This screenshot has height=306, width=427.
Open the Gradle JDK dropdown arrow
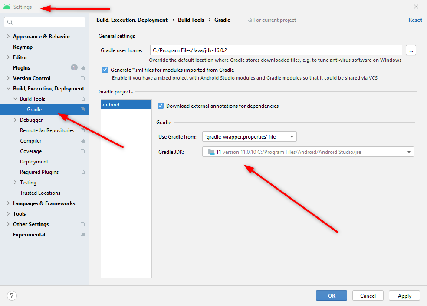click(x=409, y=152)
